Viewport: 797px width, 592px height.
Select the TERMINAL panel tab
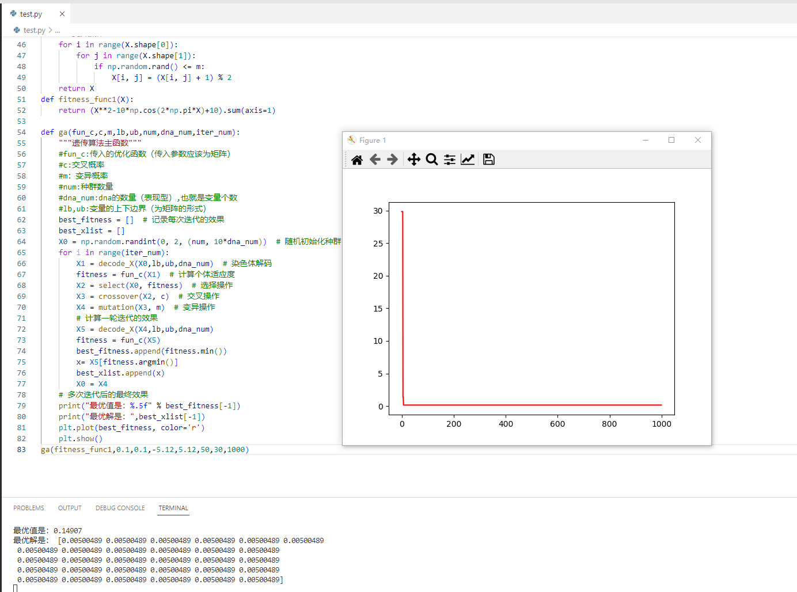(x=173, y=508)
